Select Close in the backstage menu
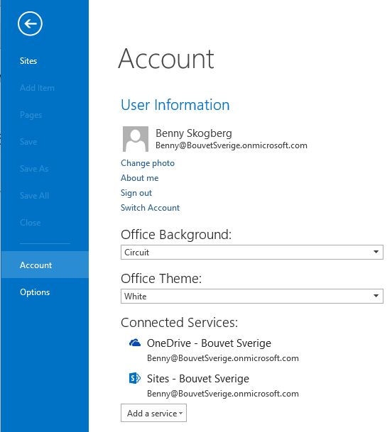The width and height of the screenshot is (392, 432). [31, 223]
